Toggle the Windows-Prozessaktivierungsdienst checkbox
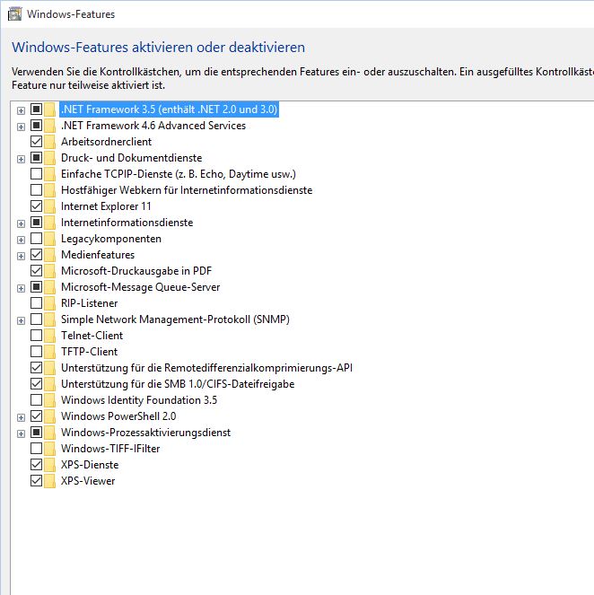 point(37,432)
